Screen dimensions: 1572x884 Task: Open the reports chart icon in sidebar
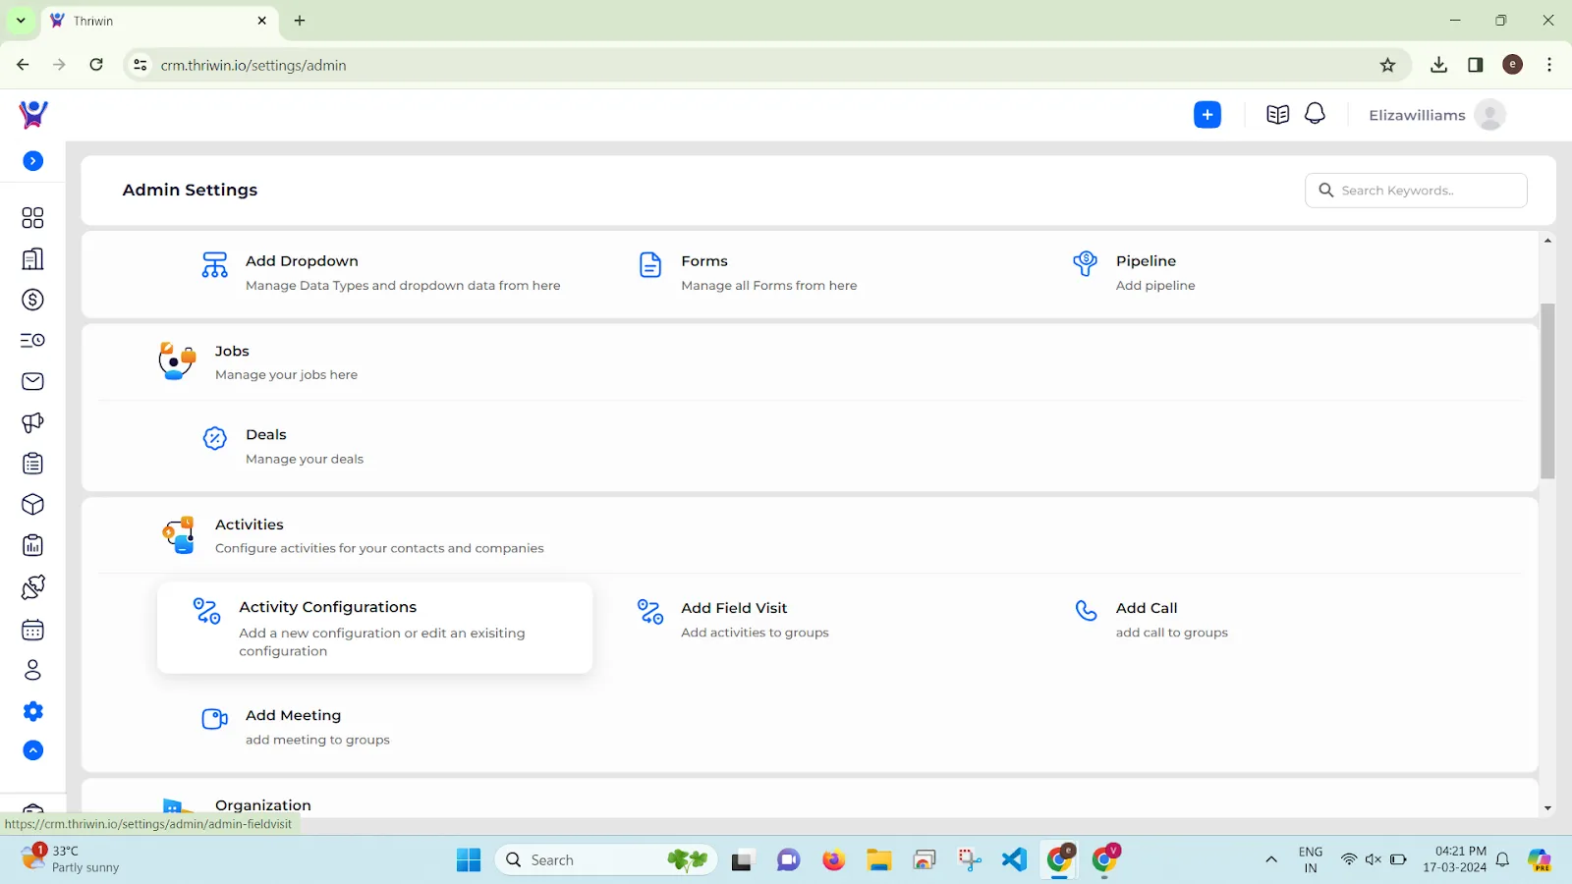coord(32,546)
